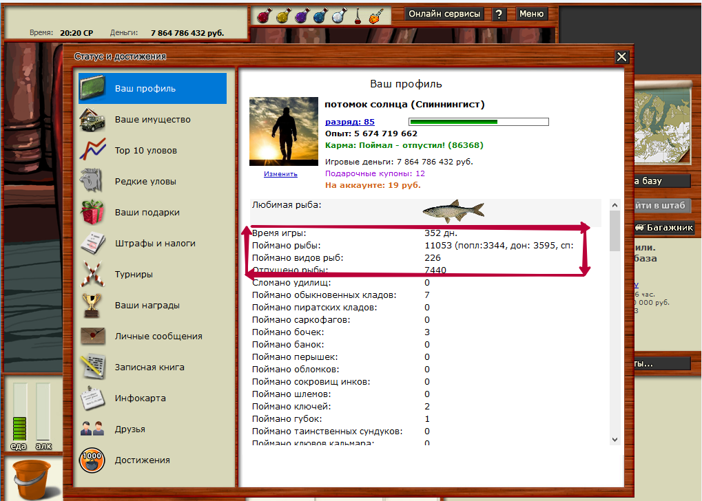Click the Подарочные купоны: 12 text
This screenshot has height=501, width=702.
click(x=375, y=173)
